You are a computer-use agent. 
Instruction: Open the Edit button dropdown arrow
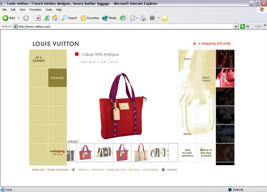(158, 18)
